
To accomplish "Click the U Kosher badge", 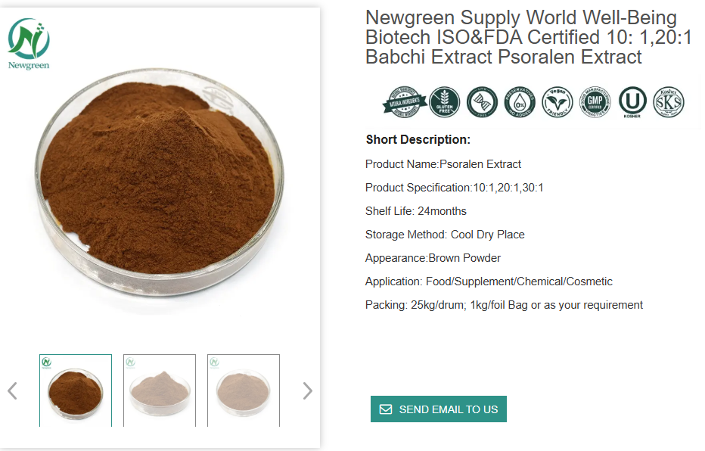I will pyautogui.click(x=632, y=102).
